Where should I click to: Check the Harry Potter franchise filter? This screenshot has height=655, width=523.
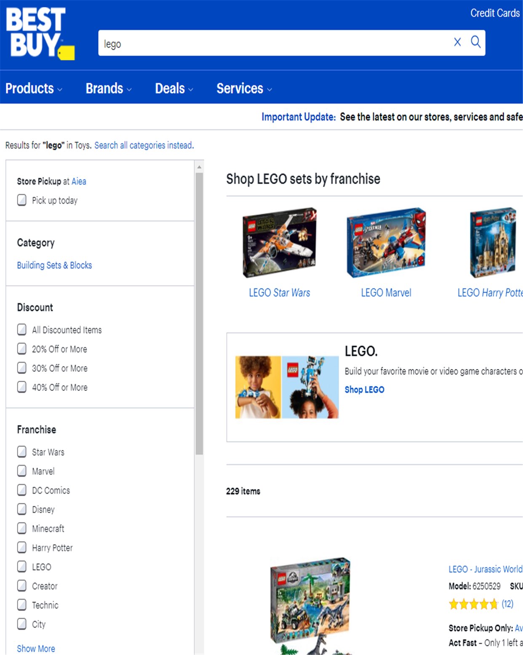pyautogui.click(x=22, y=548)
